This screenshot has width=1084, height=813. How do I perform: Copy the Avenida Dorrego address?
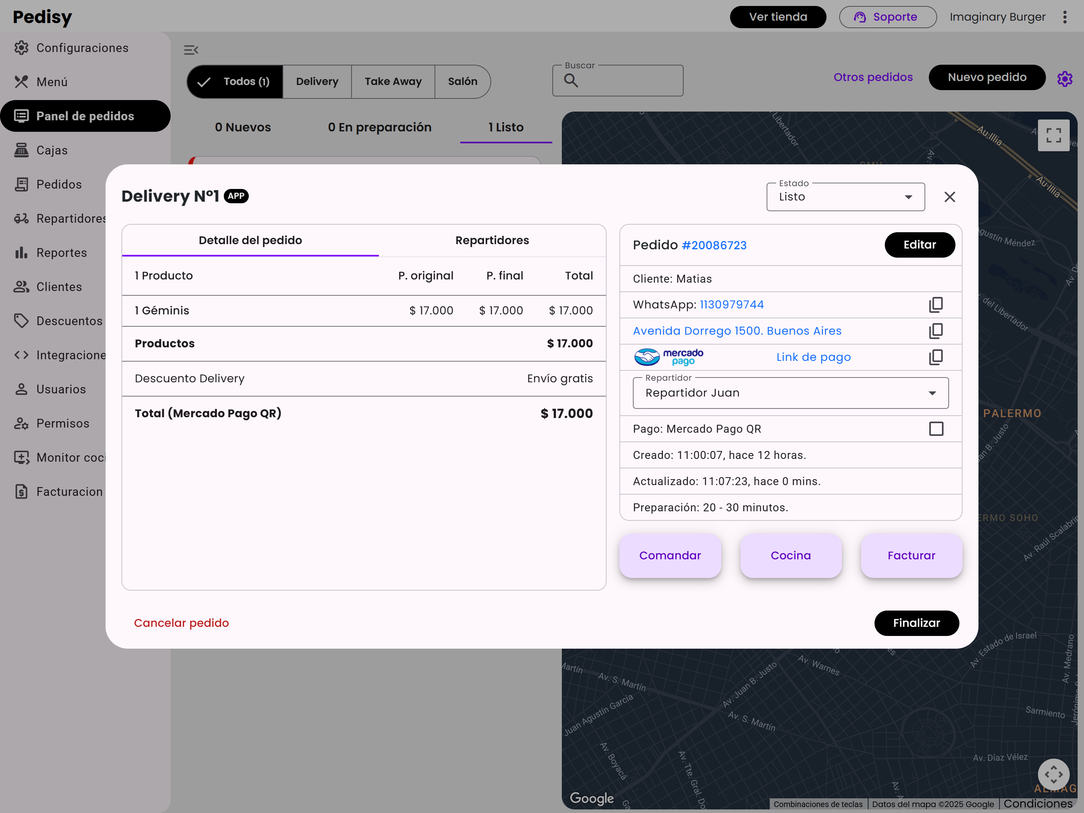pos(936,331)
